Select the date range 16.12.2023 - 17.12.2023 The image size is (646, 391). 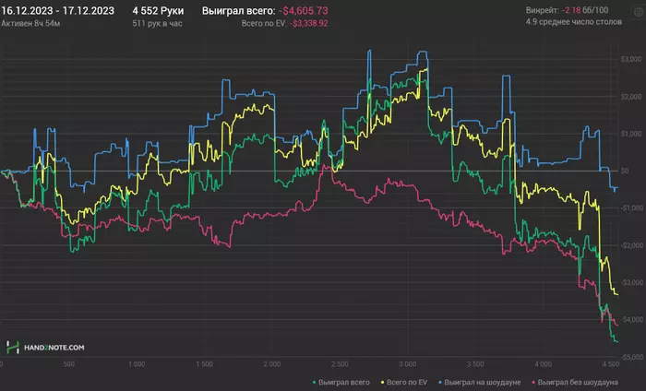click(57, 11)
